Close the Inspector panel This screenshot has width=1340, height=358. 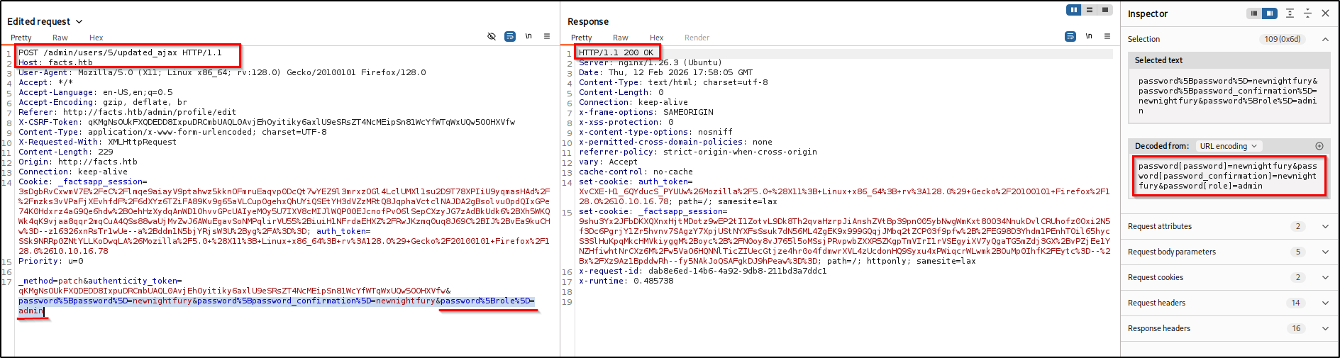(1325, 13)
